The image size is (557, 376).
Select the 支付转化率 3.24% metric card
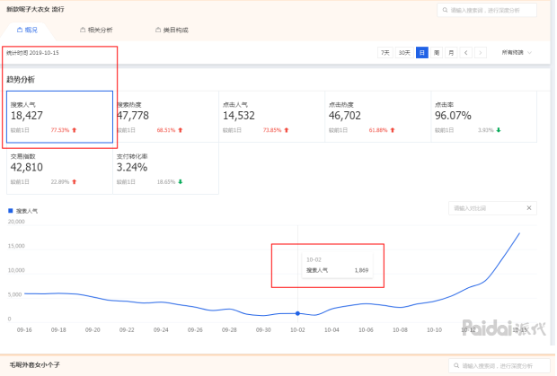[165, 169]
